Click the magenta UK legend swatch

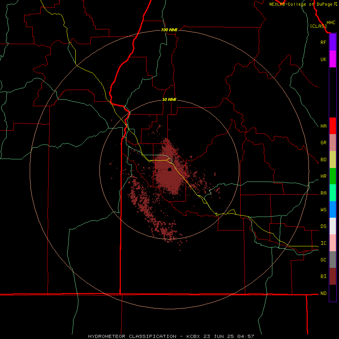coord(333,59)
